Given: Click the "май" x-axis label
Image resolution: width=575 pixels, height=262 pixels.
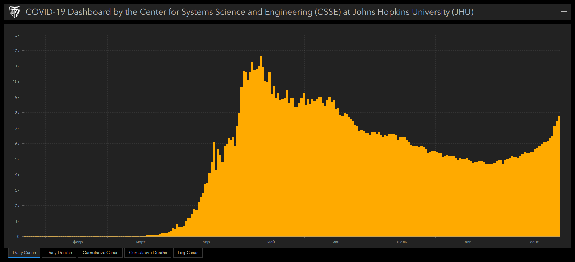Looking at the screenshot, I should pos(271,242).
